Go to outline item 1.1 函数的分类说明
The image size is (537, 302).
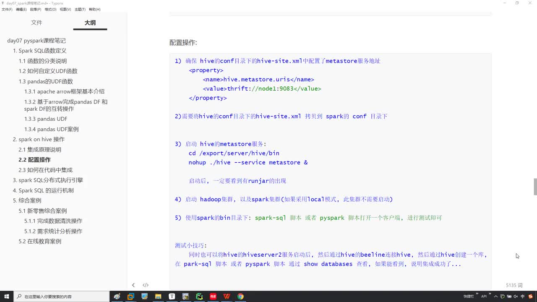tap(42, 61)
